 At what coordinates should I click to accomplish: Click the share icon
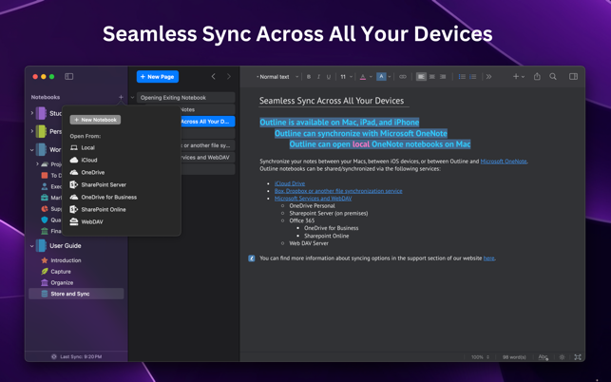tap(537, 76)
